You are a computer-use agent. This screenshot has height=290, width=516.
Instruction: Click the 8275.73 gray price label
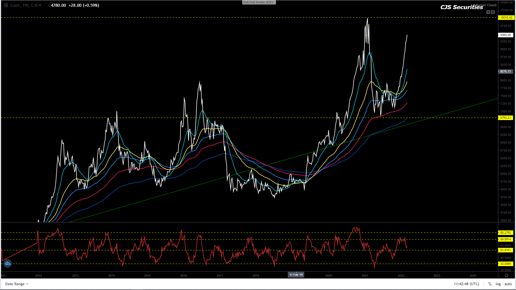[x=506, y=71]
